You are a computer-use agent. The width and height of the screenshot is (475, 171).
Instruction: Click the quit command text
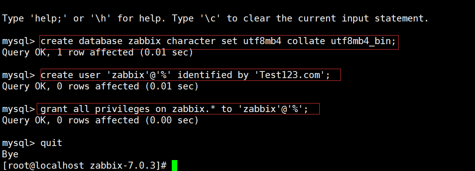(51, 143)
